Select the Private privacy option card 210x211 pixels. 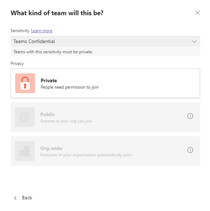[x=105, y=83]
